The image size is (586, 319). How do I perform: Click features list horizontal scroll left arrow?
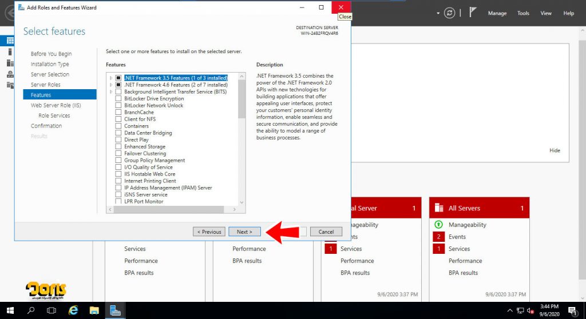110,210
